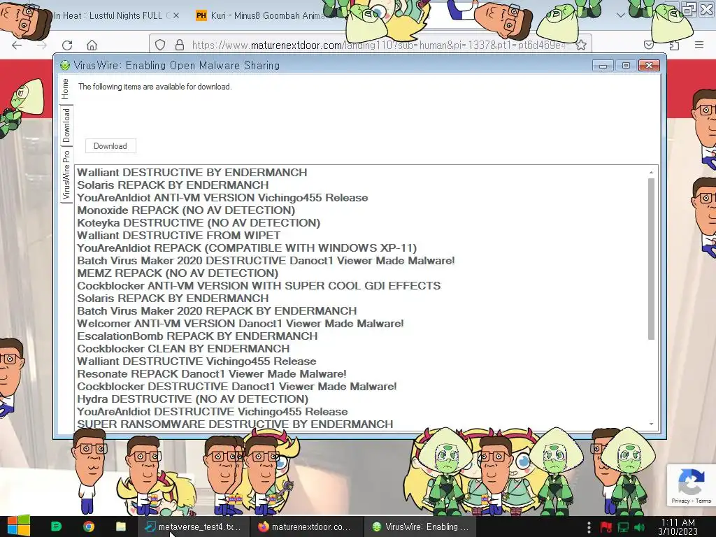
Task: Switch to metaverse_test4.txt taskbar window
Action: [194, 527]
